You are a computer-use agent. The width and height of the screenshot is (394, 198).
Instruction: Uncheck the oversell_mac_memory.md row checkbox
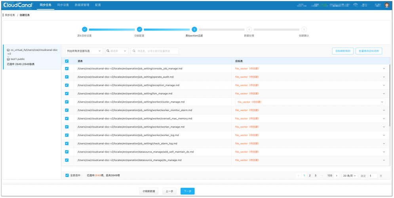(67, 118)
